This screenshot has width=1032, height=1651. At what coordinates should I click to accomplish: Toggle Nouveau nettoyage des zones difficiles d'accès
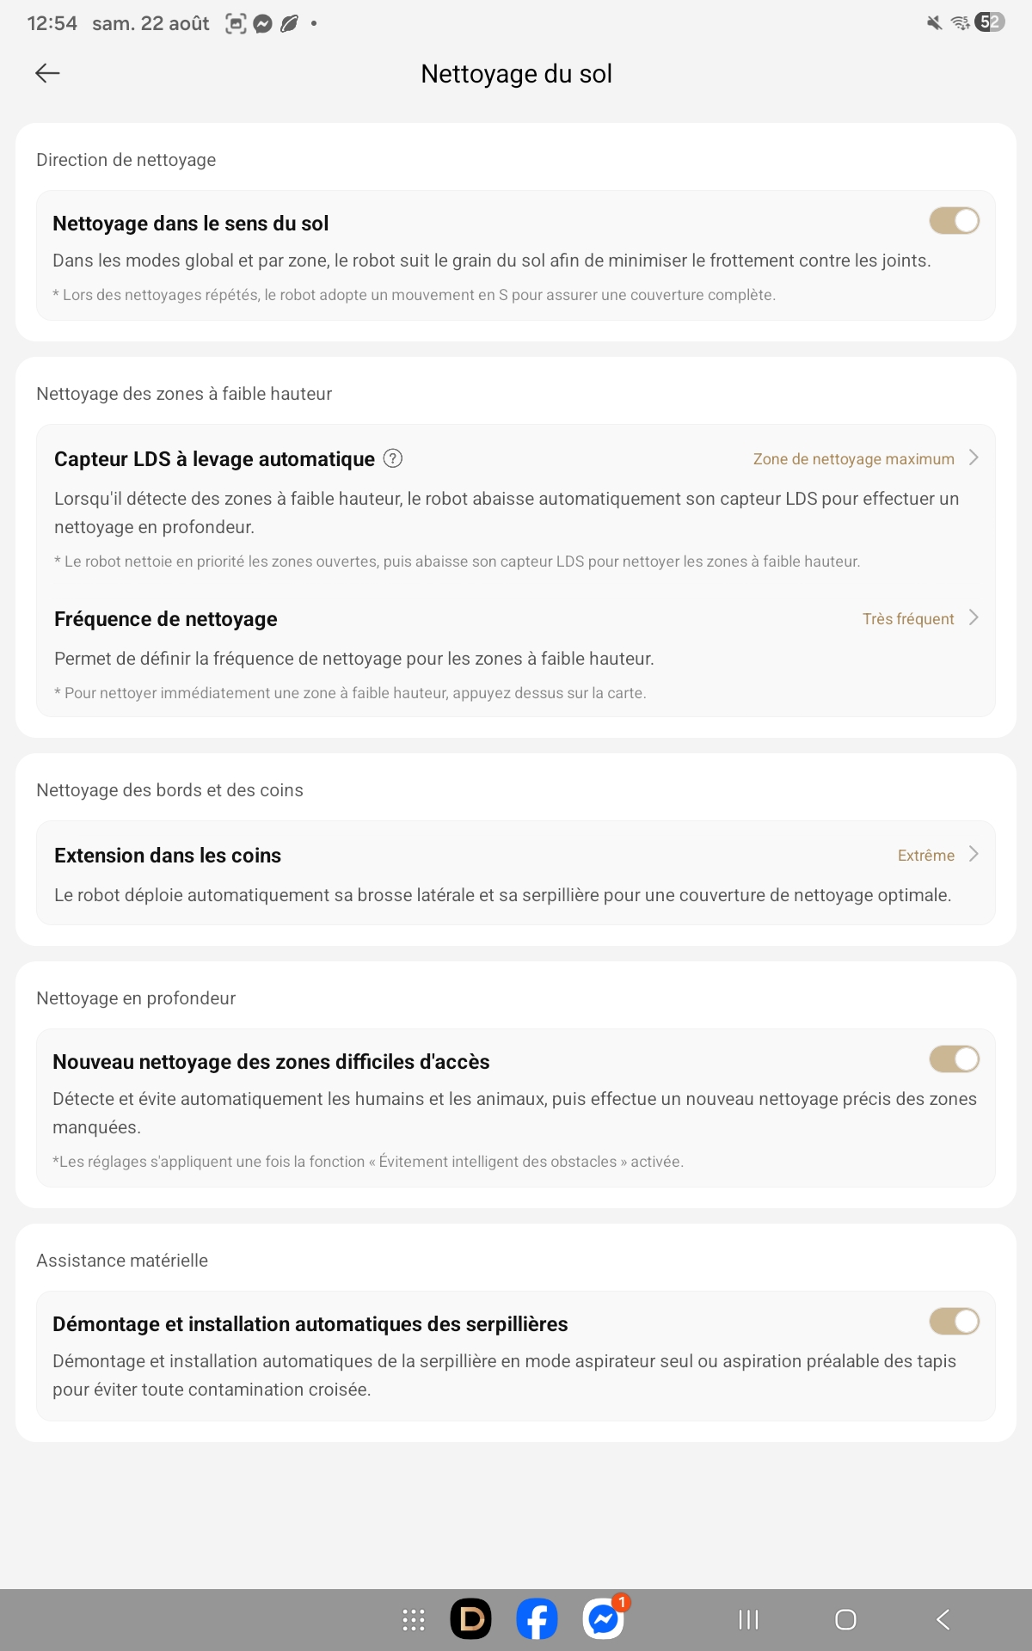click(955, 1059)
